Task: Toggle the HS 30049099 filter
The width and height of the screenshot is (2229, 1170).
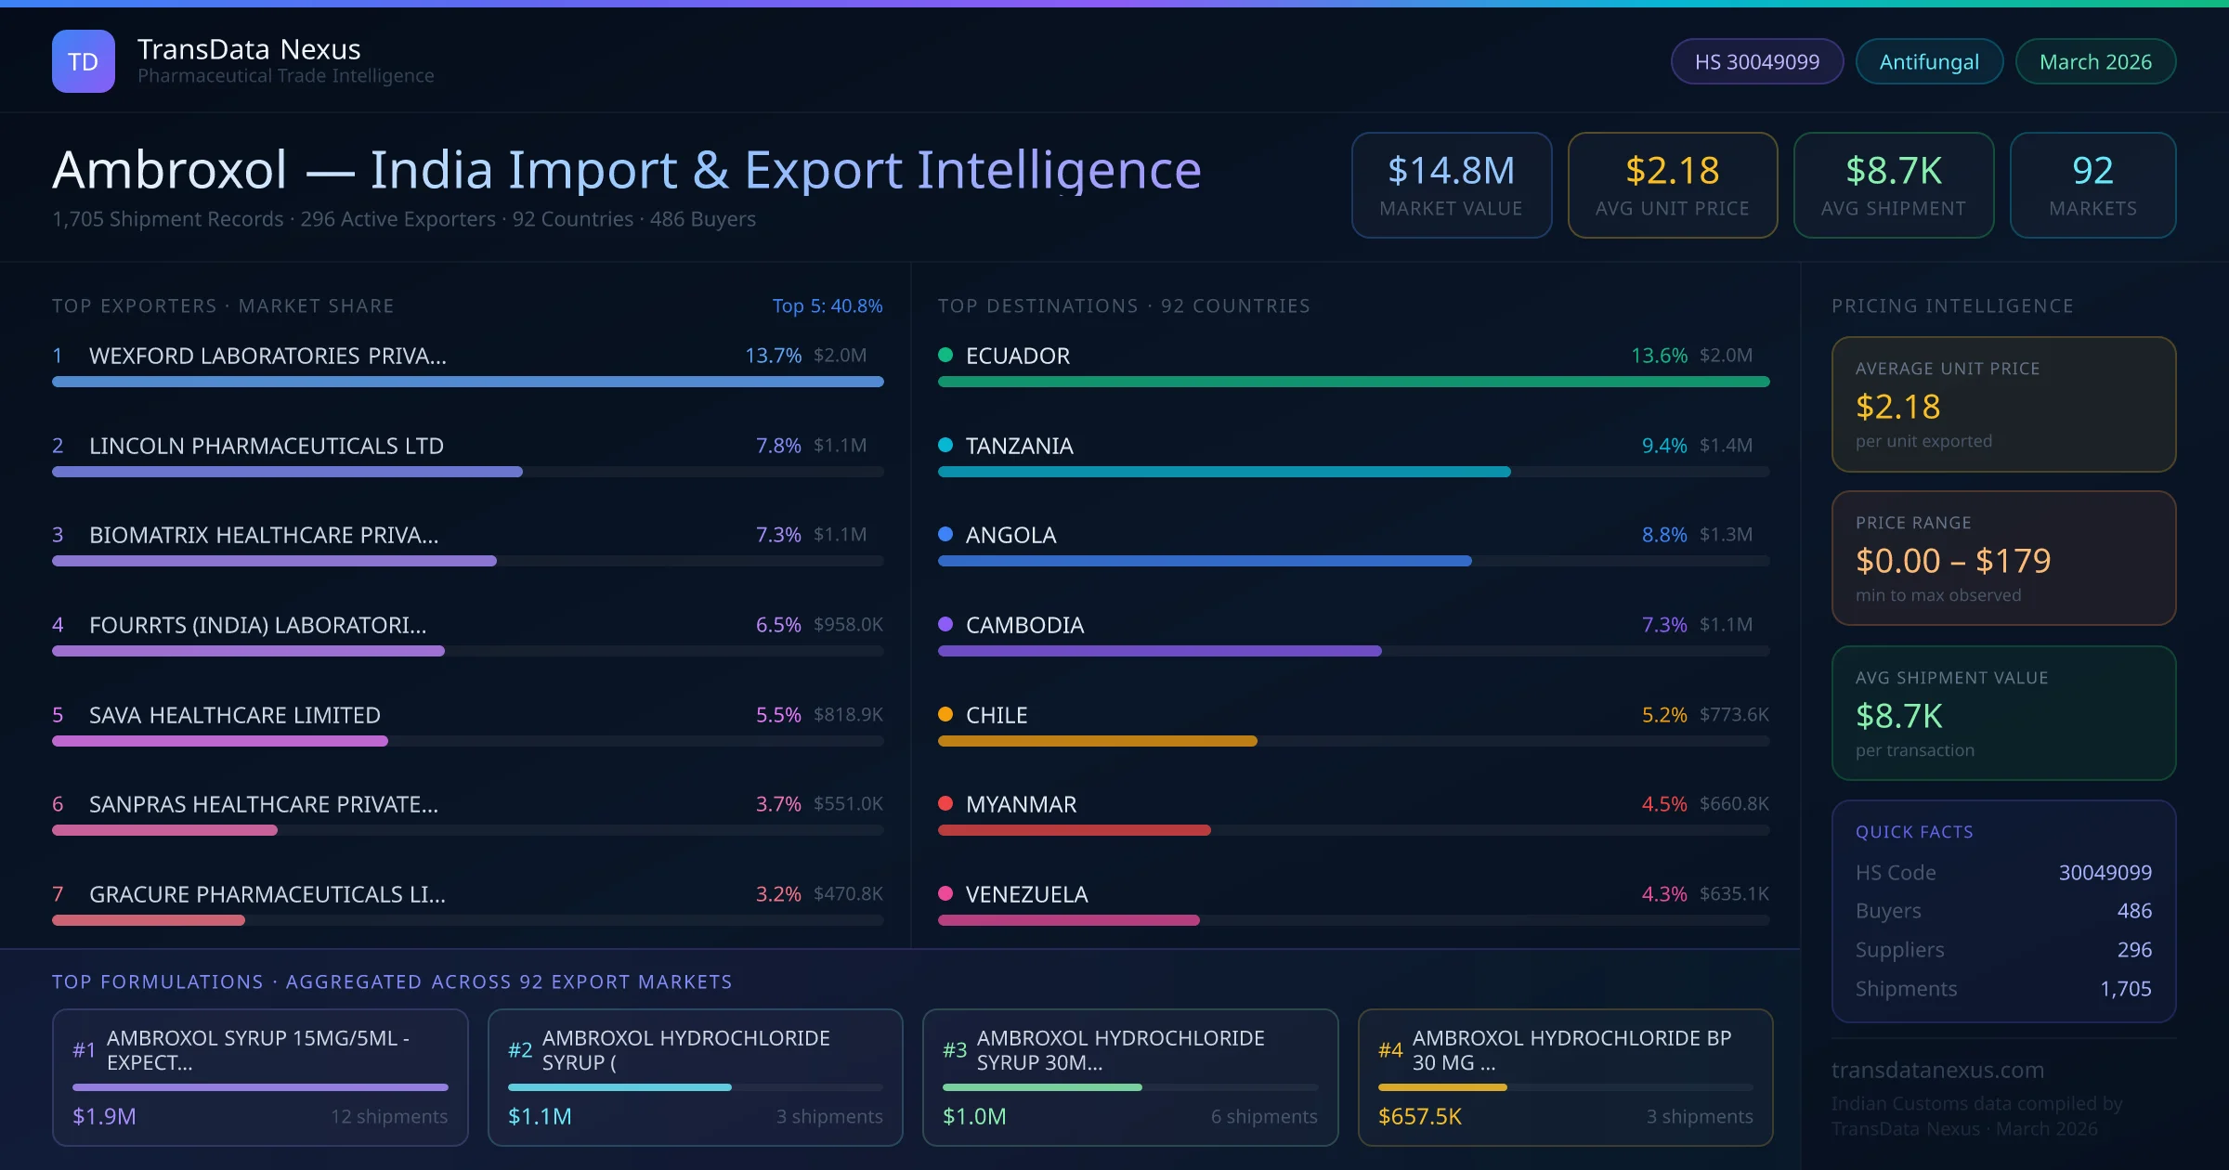Action: (1756, 61)
